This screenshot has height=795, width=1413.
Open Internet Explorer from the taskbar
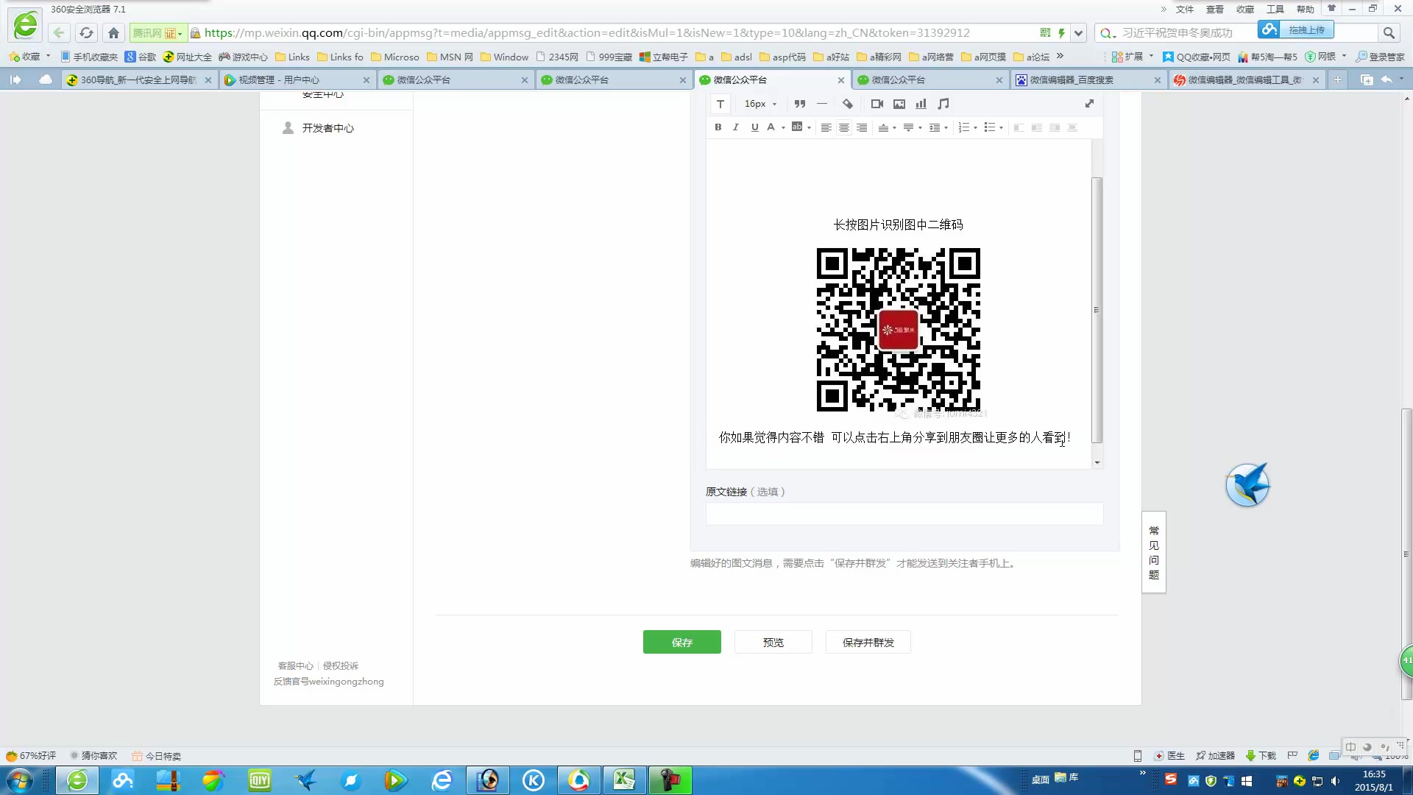[442, 780]
